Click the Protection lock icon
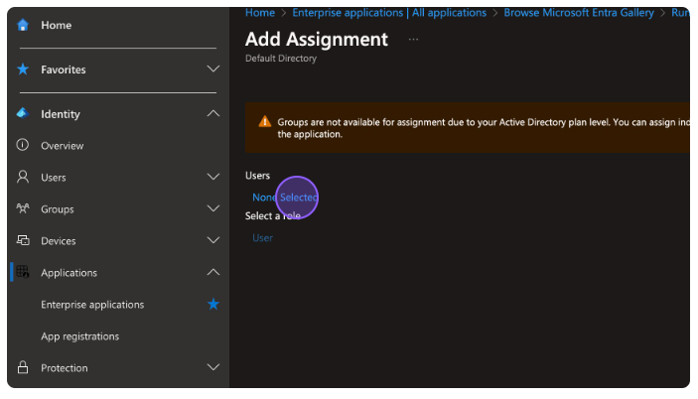The image size is (698, 399). [x=23, y=368]
